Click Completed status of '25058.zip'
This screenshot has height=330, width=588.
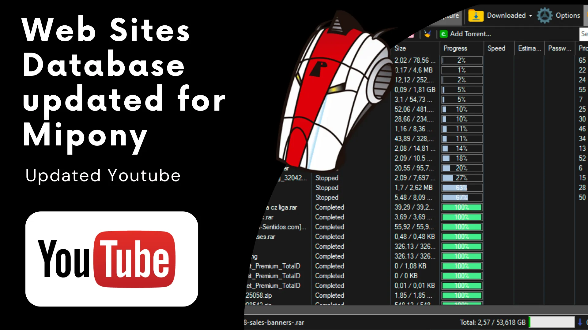(x=330, y=295)
